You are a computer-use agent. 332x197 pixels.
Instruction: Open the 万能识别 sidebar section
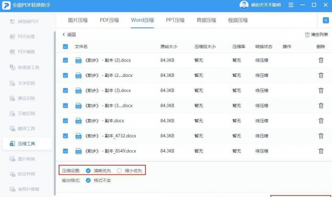22,114
